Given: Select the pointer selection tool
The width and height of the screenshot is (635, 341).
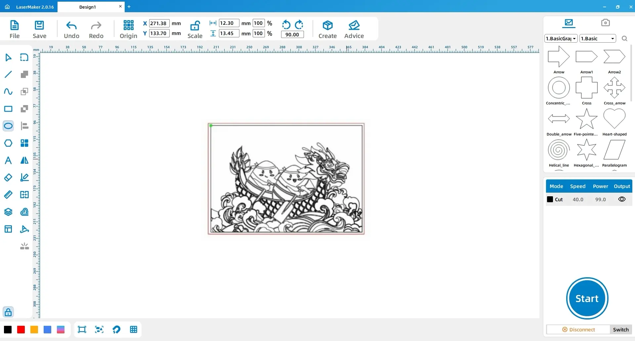Looking at the screenshot, I should coord(8,57).
